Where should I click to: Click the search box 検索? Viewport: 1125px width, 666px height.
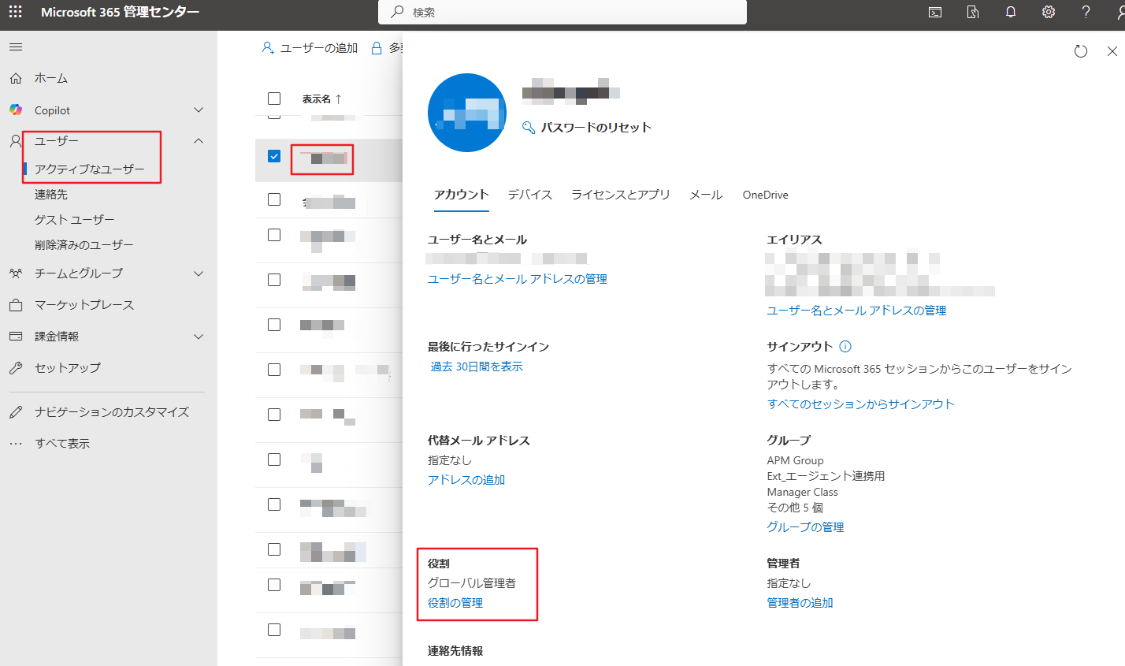point(562,12)
